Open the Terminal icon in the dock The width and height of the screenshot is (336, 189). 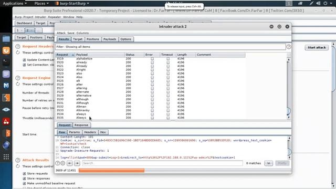coord(6,62)
